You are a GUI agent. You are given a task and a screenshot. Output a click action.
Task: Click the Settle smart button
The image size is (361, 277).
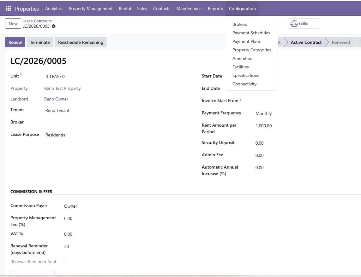click(x=303, y=23)
